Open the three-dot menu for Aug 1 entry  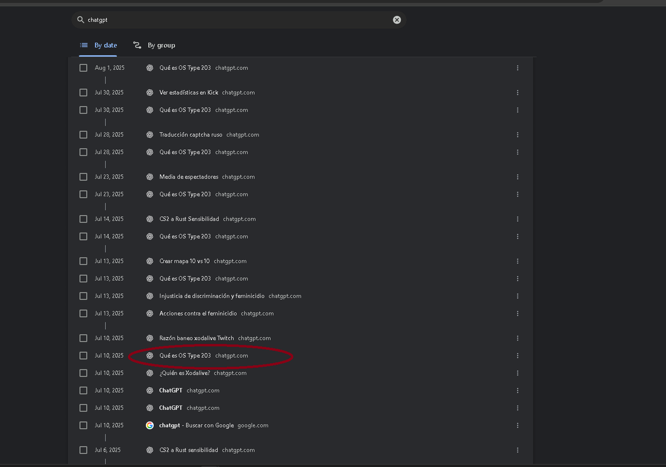[x=518, y=68]
